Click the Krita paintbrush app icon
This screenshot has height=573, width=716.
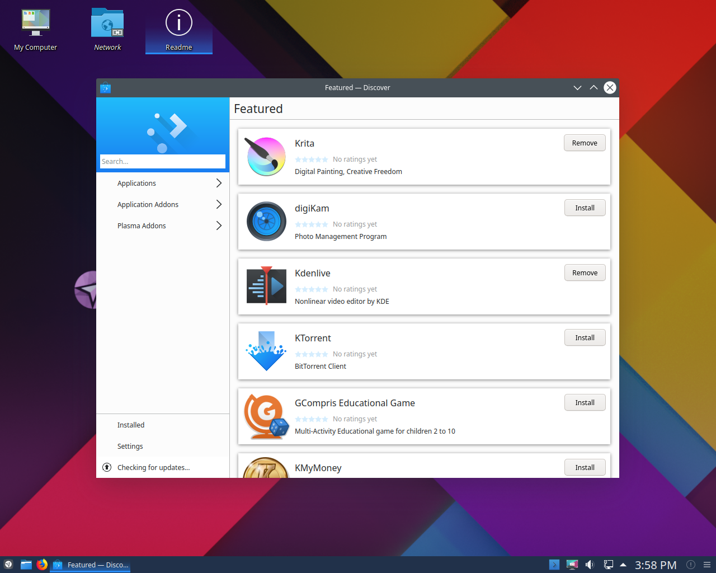[266, 157]
